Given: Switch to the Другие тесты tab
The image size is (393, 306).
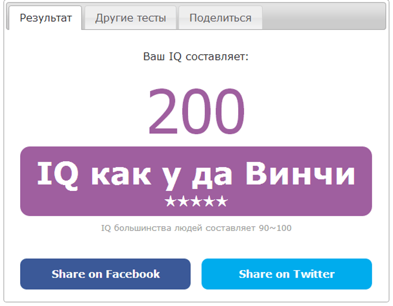Looking at the screenshot, I should click(x=131, y=18).
